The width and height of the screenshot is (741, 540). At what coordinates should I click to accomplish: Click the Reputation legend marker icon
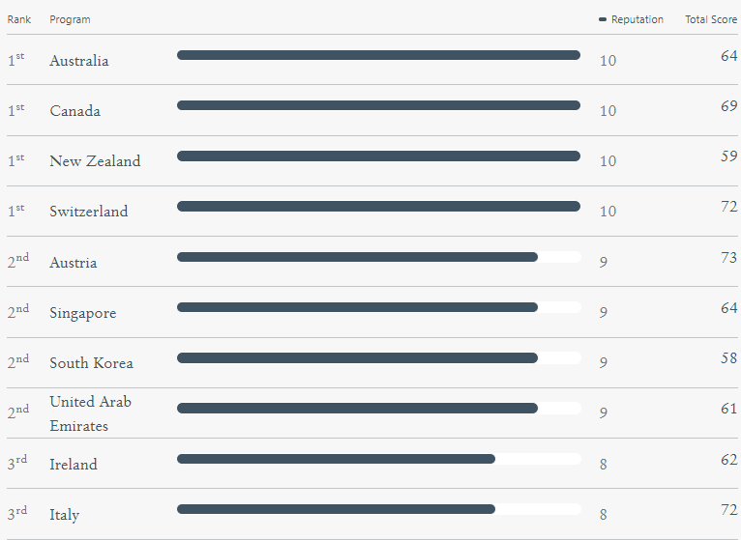click(602, 19)
